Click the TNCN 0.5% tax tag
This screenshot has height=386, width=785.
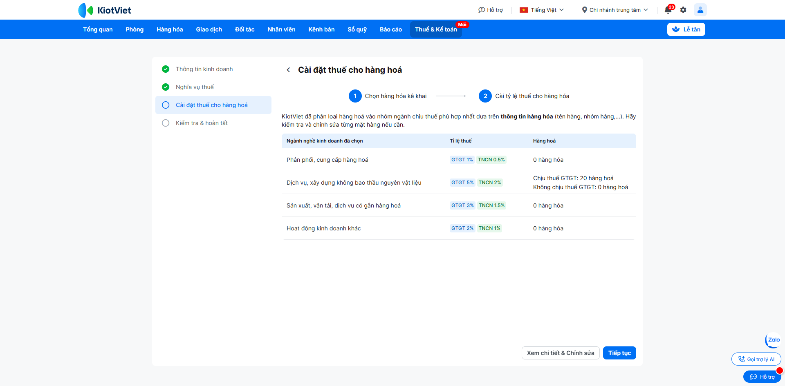pyautogui.click(x=491, y=160)
